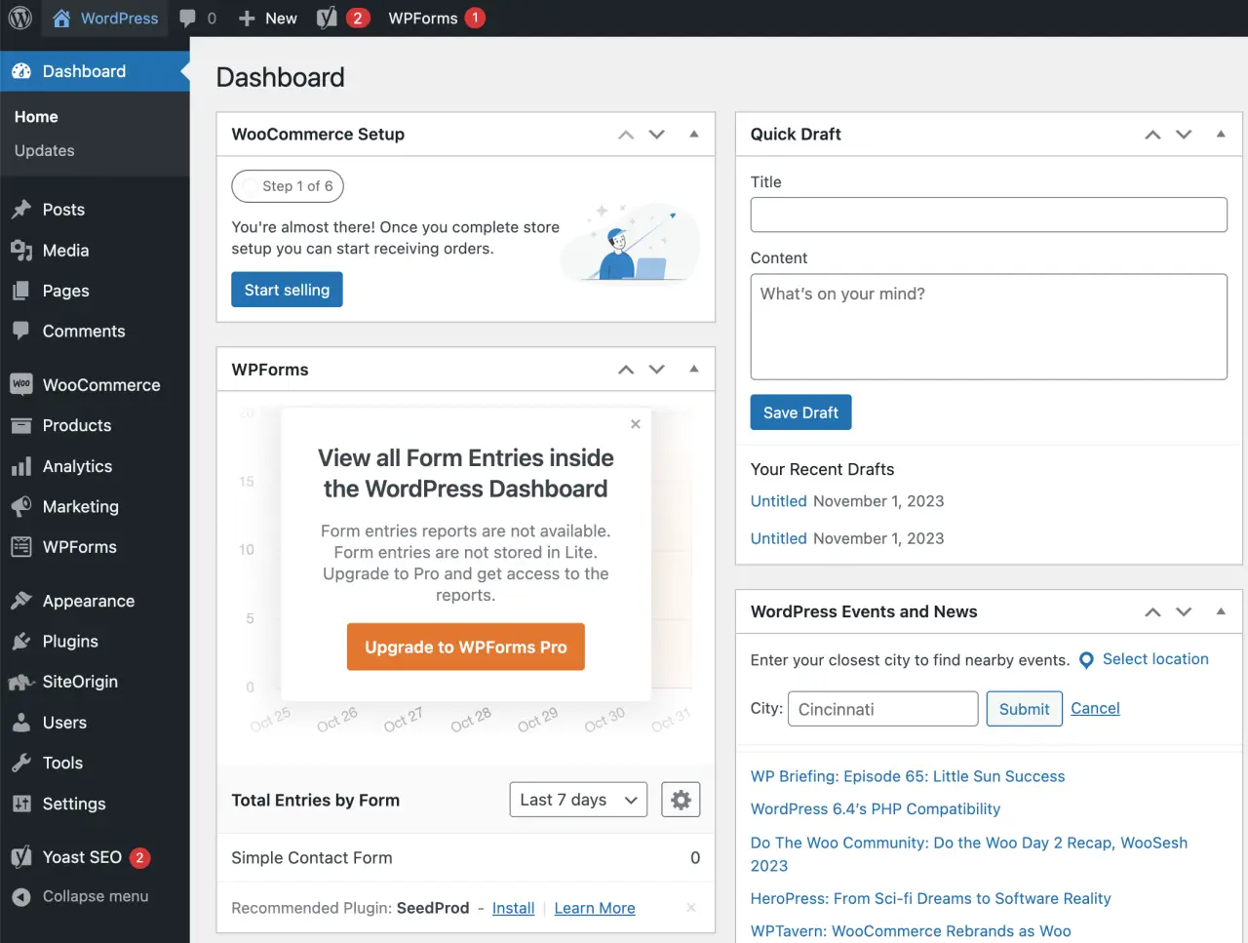This screenshot has height=943, width=1248.
Task: Click the Pages sidebar icon
Action: tap(21, 291)
